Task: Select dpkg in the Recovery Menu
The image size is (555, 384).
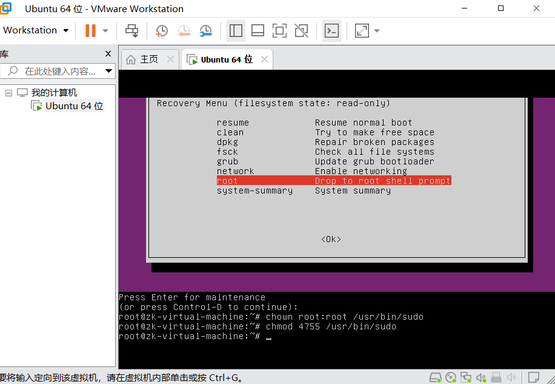Action: 227,142
